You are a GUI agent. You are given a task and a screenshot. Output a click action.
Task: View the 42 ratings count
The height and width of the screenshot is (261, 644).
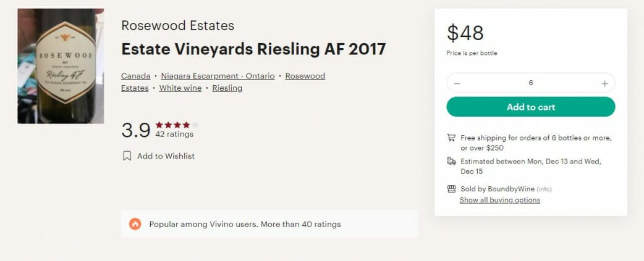tap(174, 135)
